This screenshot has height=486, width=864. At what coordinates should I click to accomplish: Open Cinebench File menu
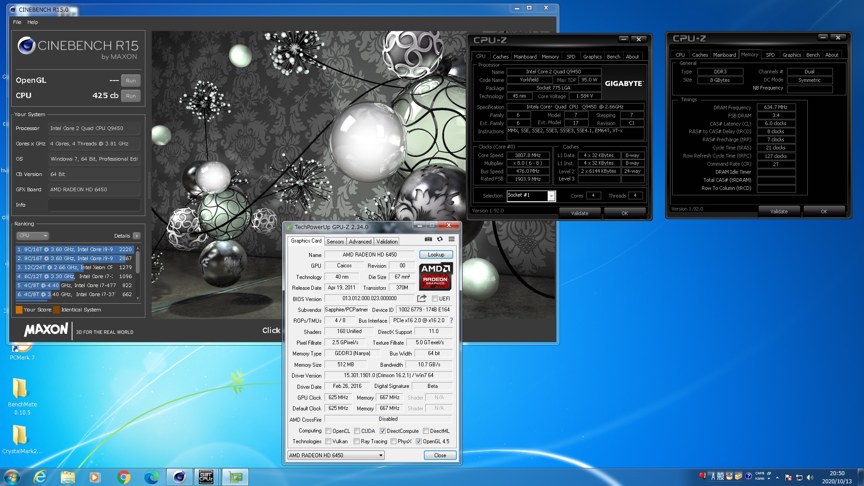click(17, 22)
